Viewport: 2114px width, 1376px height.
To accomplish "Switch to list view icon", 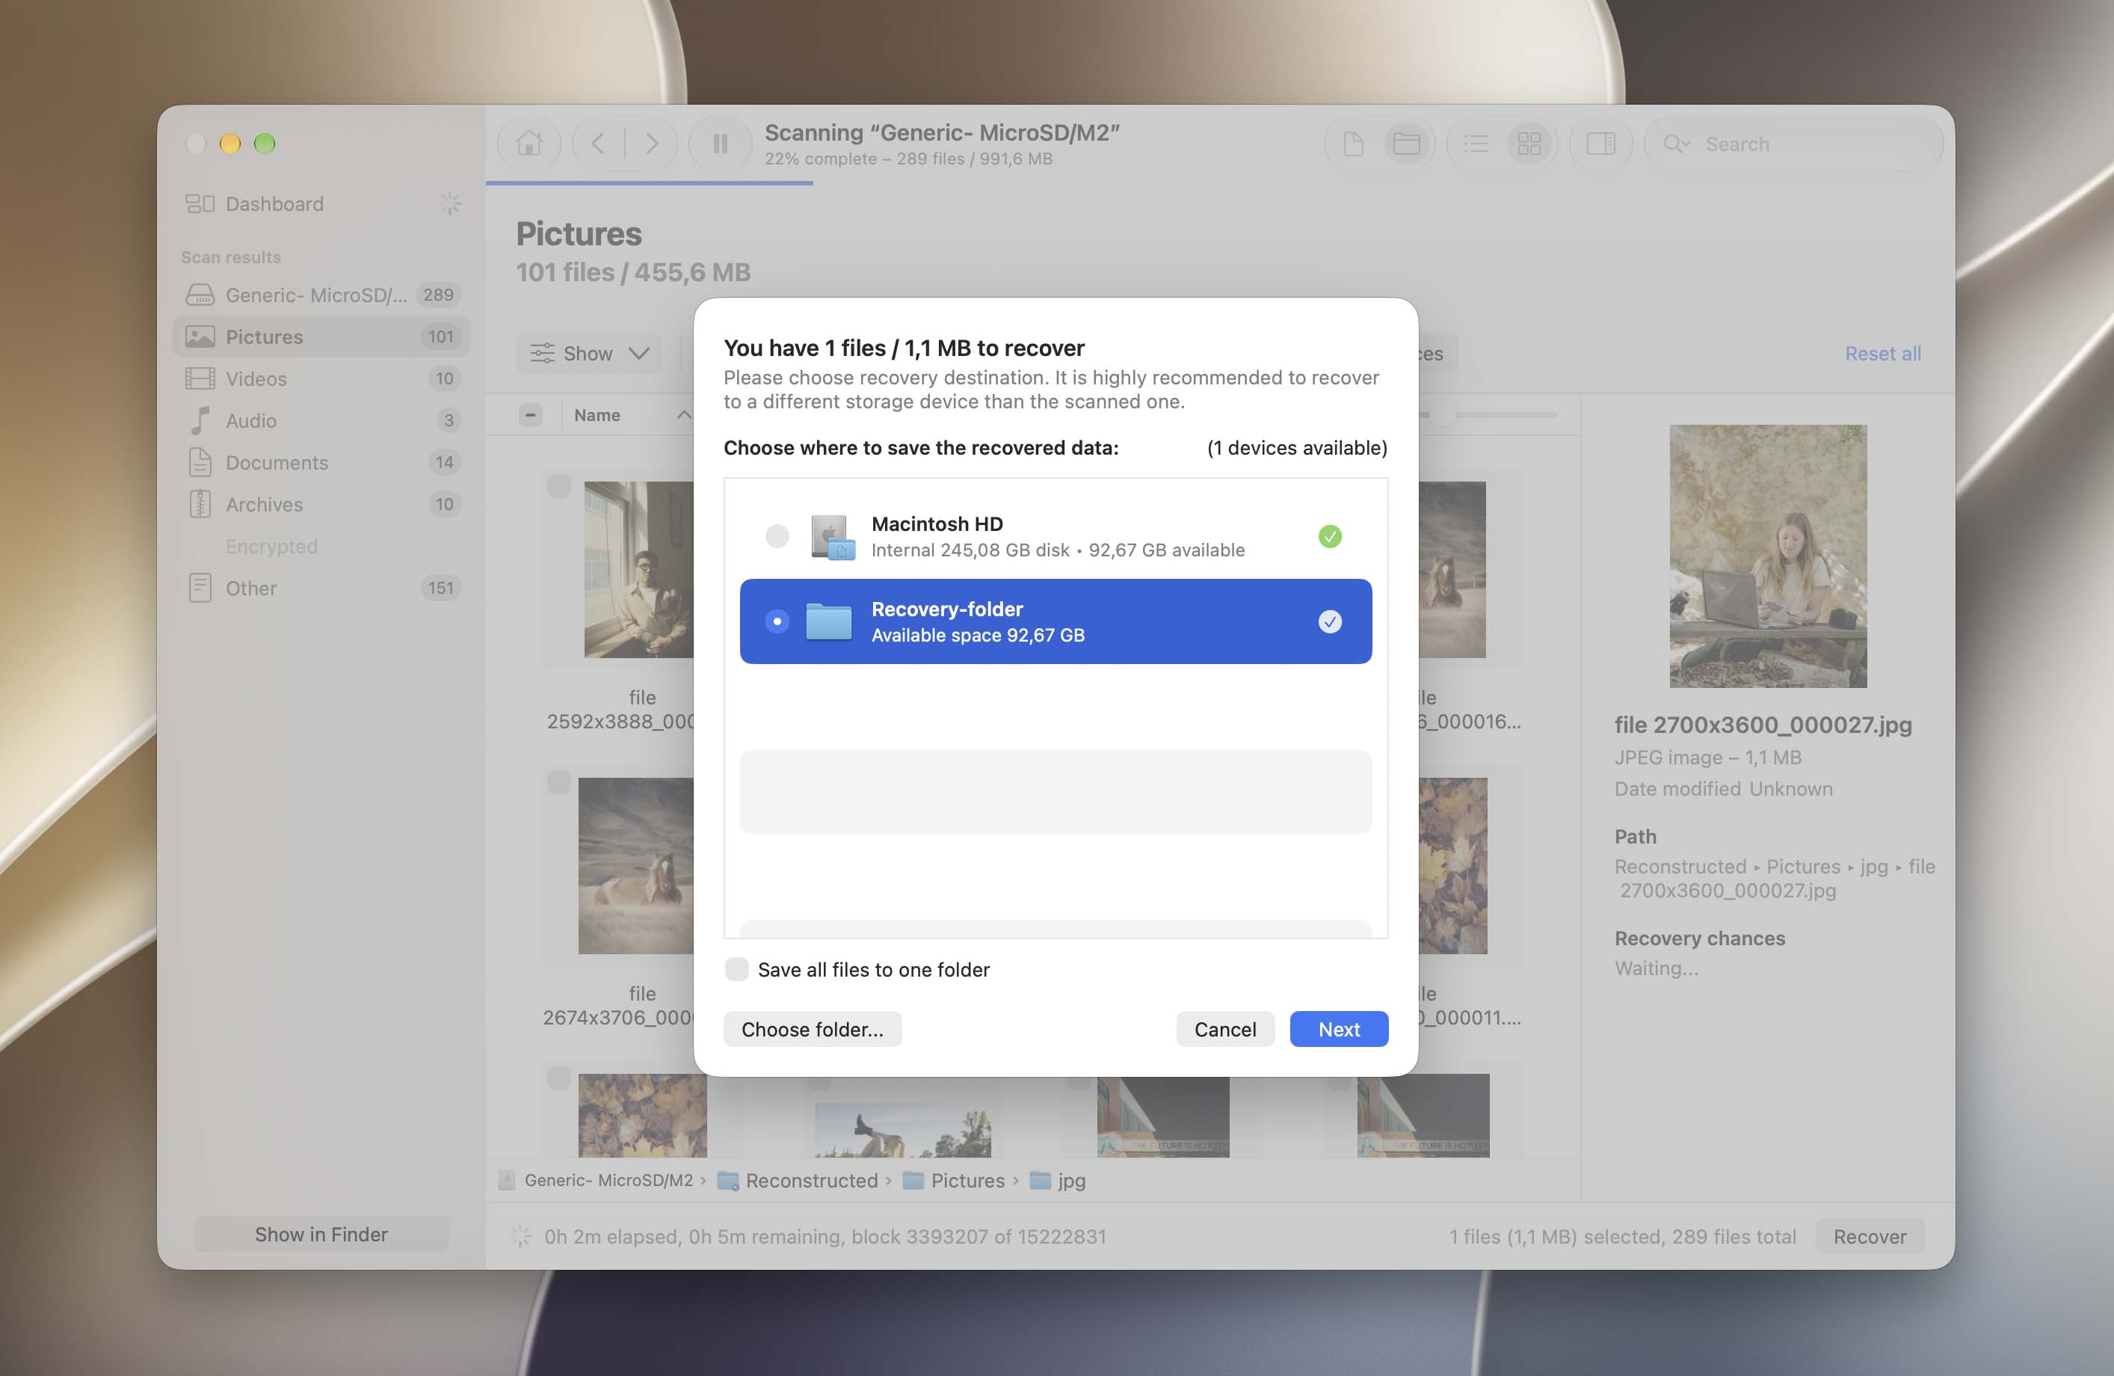I will pyautogui.click(x=1476, y=144).
